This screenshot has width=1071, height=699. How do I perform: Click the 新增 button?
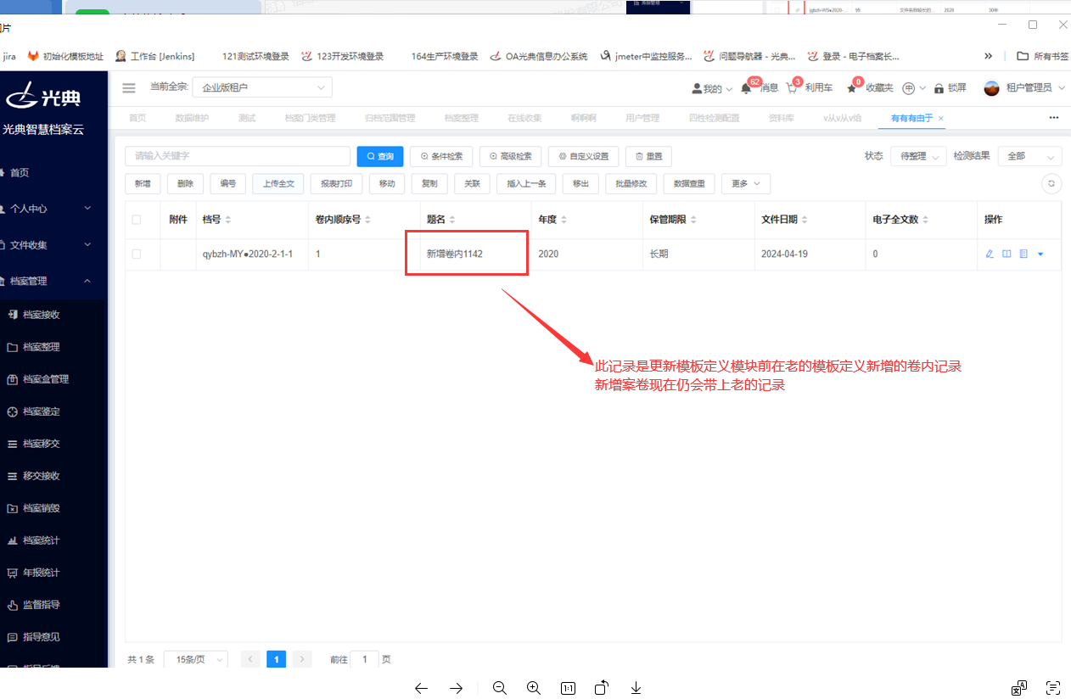[x=143, y=183]
